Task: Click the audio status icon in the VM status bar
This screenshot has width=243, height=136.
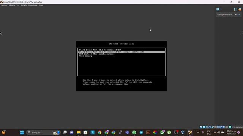Action: pyautogui.click(x=207, y=127)
